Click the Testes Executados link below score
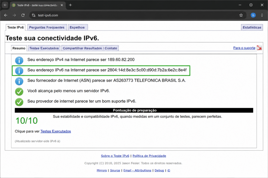 [56, 131]
